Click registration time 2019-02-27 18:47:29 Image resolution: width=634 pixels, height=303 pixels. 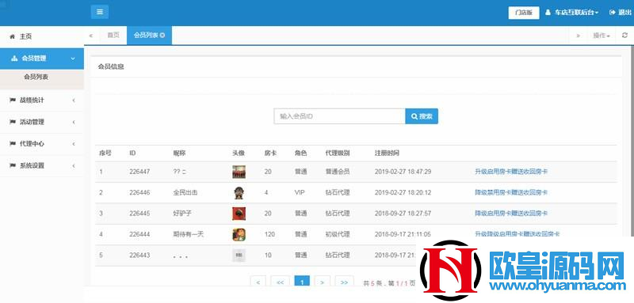[403, 172]
